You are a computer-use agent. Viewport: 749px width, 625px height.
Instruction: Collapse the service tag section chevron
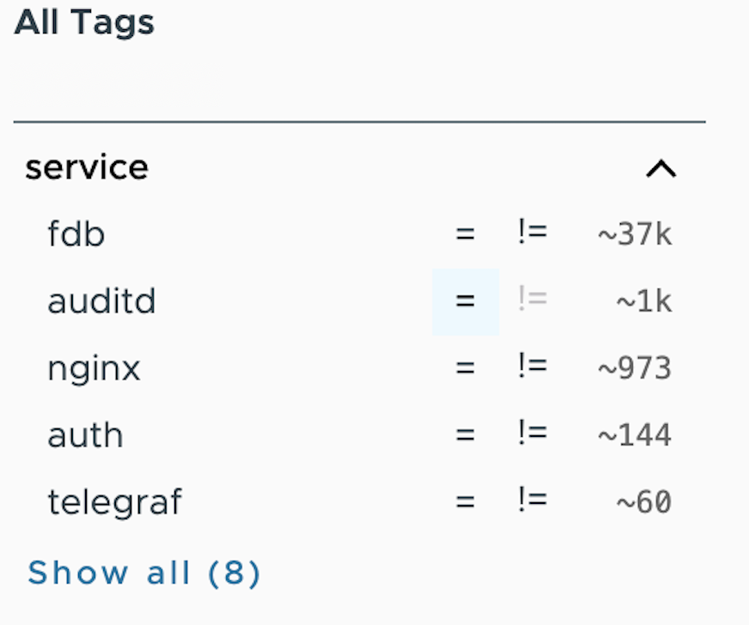pos(661,168)
